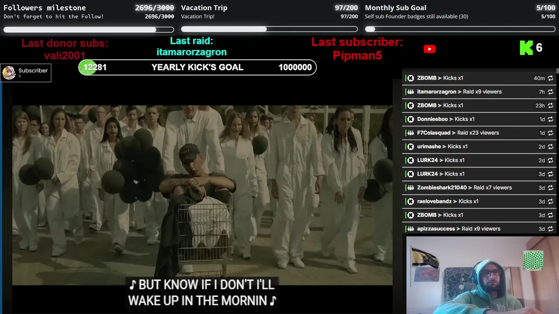The width and height of the screenshot is (559, 314).
Task: Replay the raelovebandz Kicks x1 alert
Action: (x=550, y=201)
